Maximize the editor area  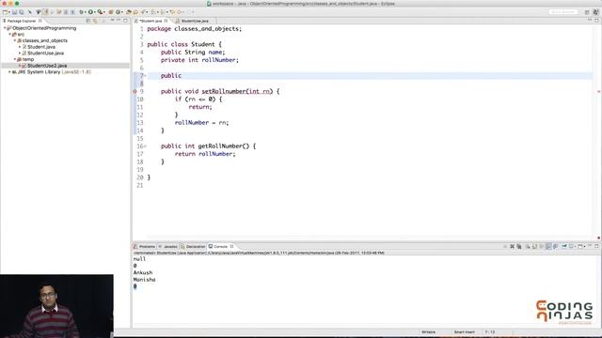point(596,21)
